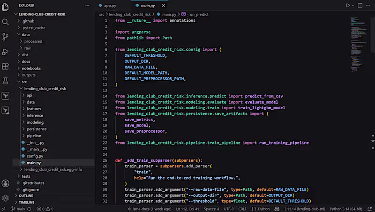
Task: Expand the features folder
Action: (34, 109)
